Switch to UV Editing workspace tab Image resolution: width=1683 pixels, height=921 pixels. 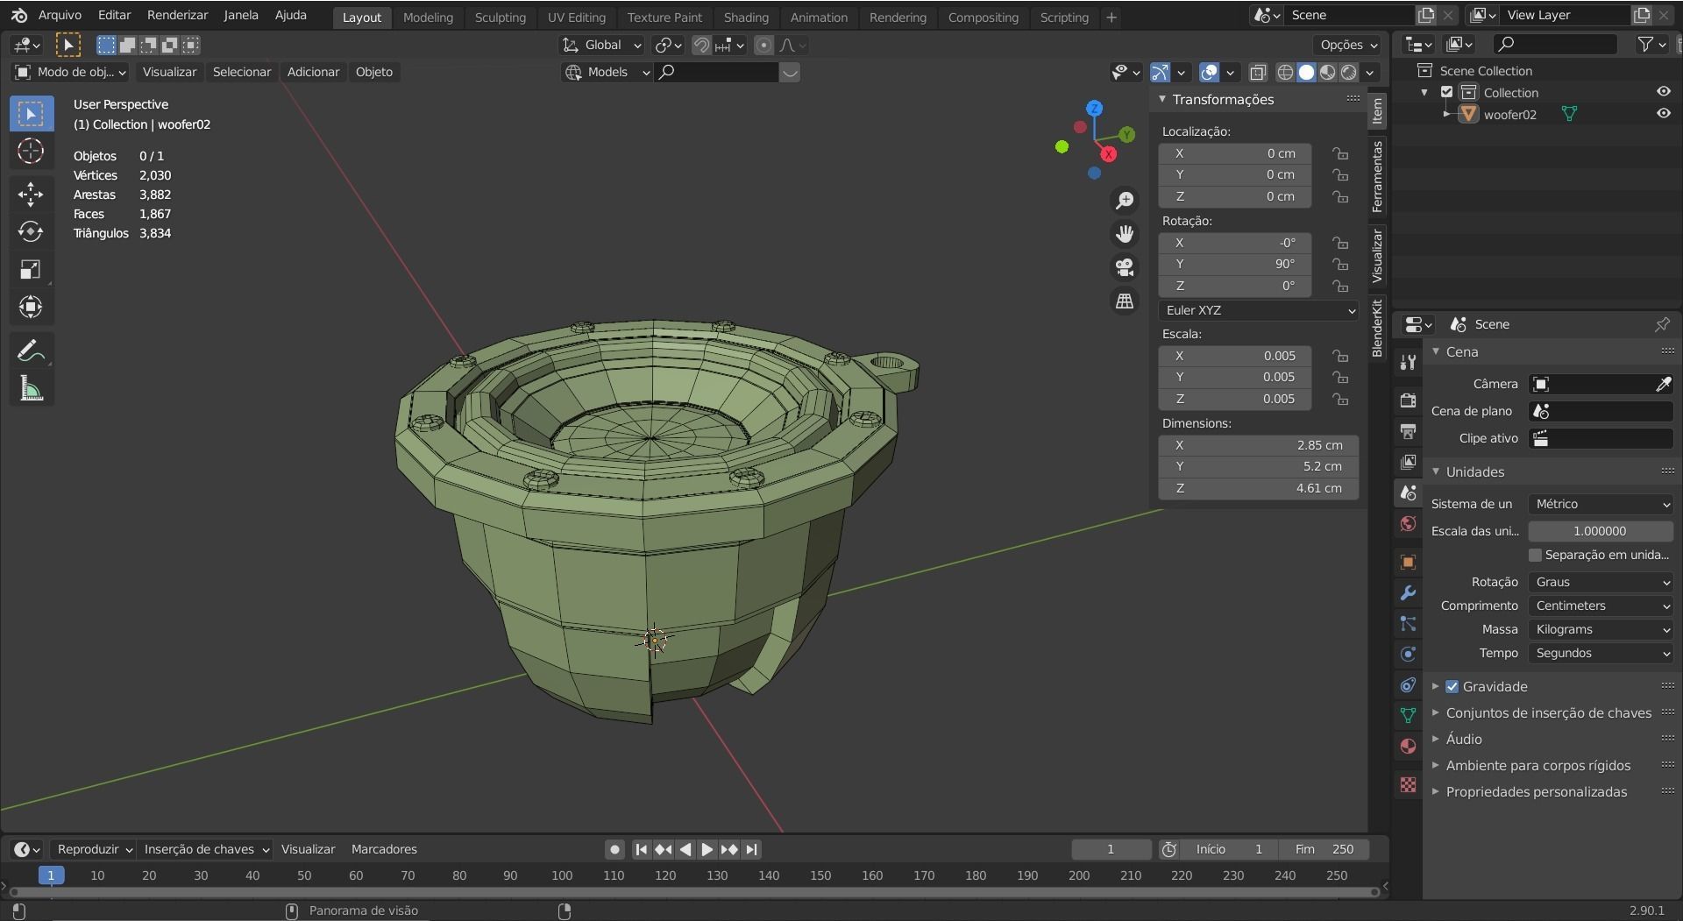tap(576, 17)
